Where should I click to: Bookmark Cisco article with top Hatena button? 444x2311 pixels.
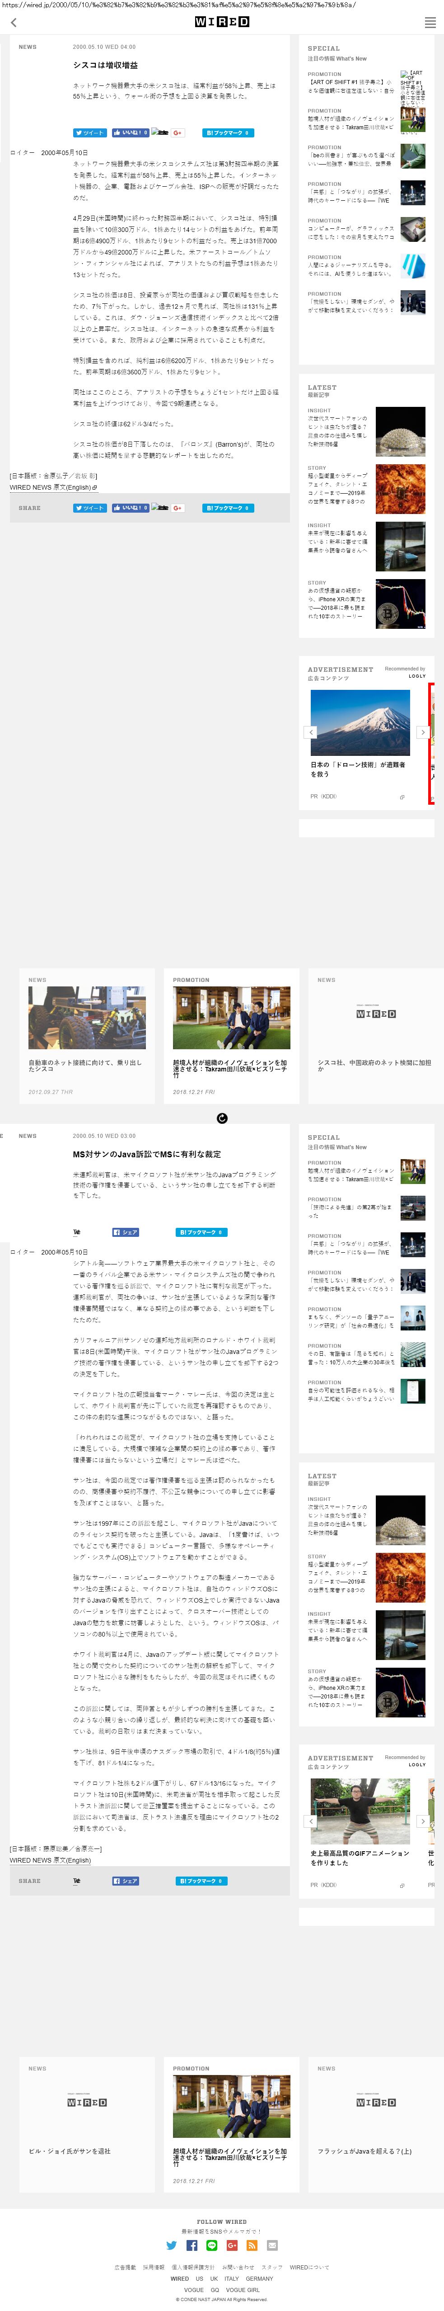[x=228, y=133]
